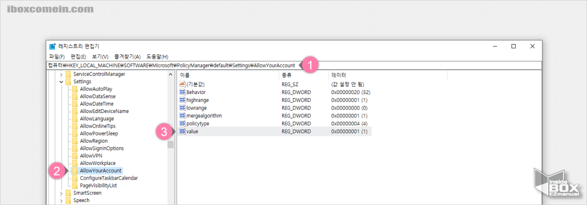
Task: Click the AllowWorkplace folder icon
Action: 75,163
